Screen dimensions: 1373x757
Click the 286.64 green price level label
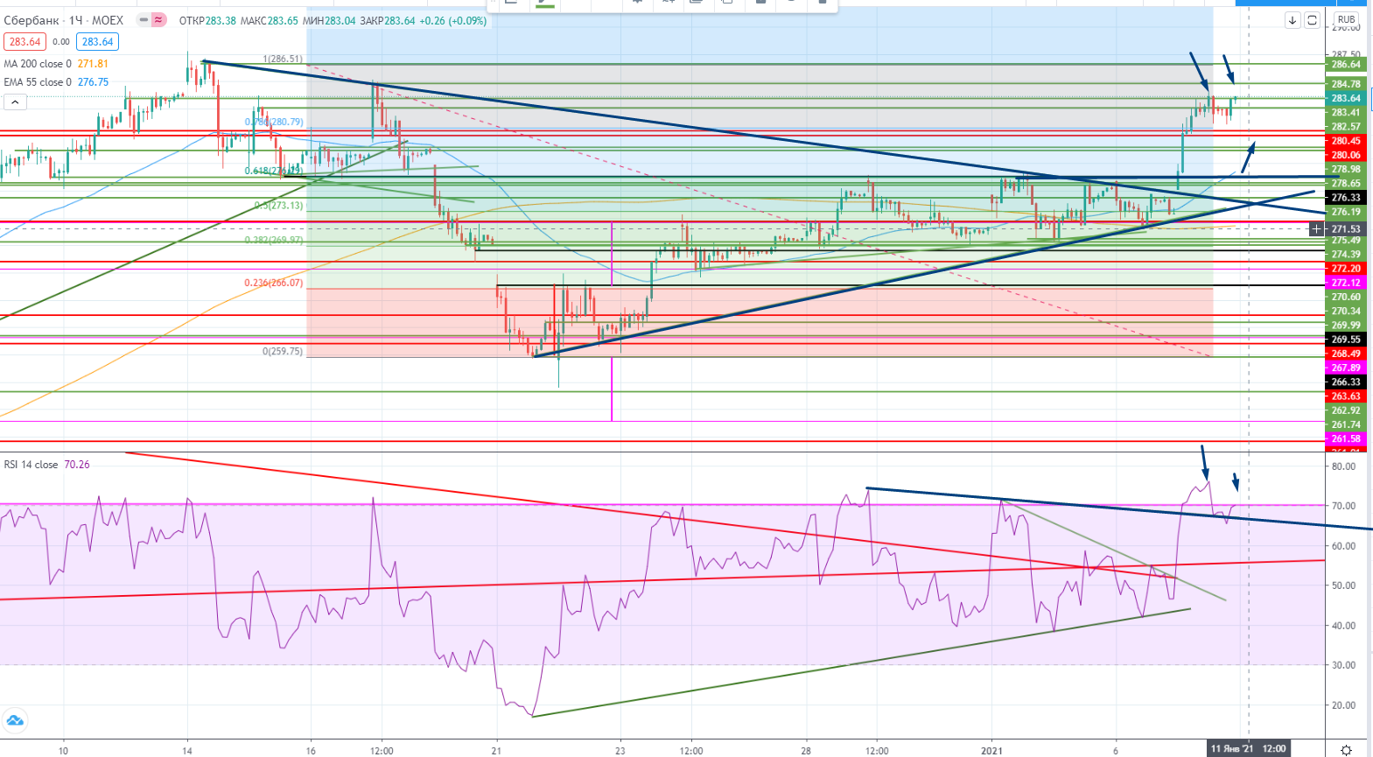coord(1345,64)
